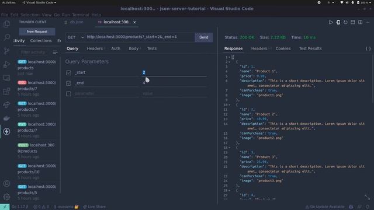Click the Split Editor icon
This screenshot has width=374, height=210.
360,22
